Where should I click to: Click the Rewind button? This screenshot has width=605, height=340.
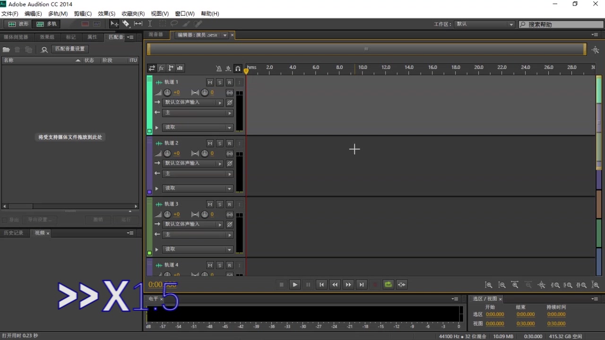[335, 284]
